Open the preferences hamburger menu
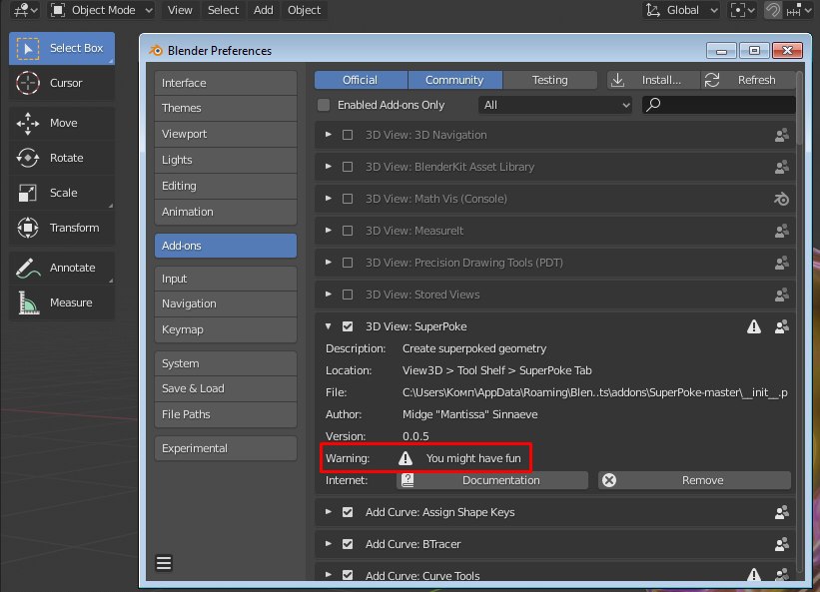 164,563
